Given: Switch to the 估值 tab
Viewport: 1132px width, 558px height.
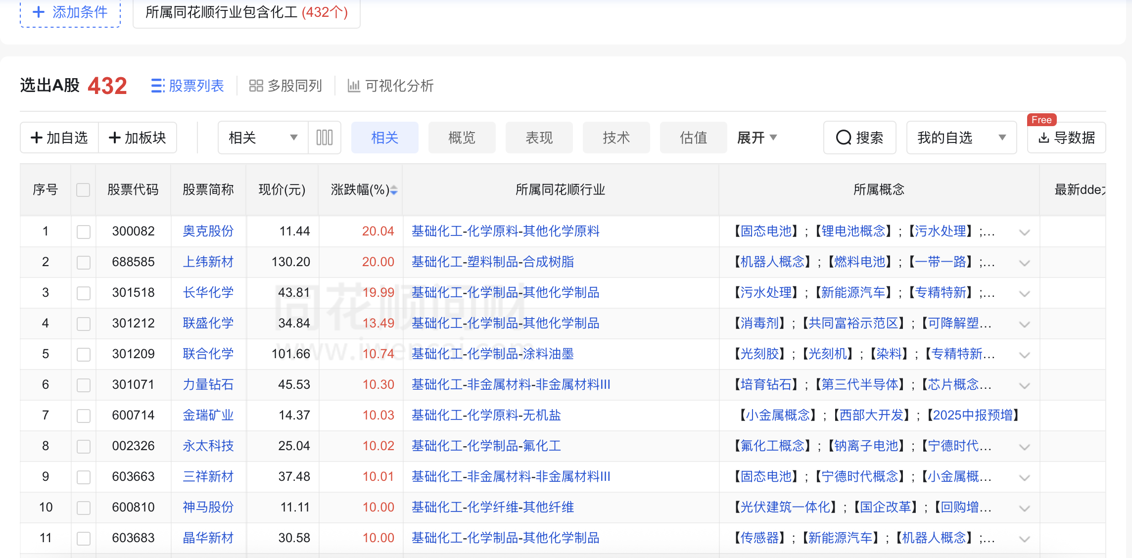Looking at the screenshot, I should click(693, 138).
